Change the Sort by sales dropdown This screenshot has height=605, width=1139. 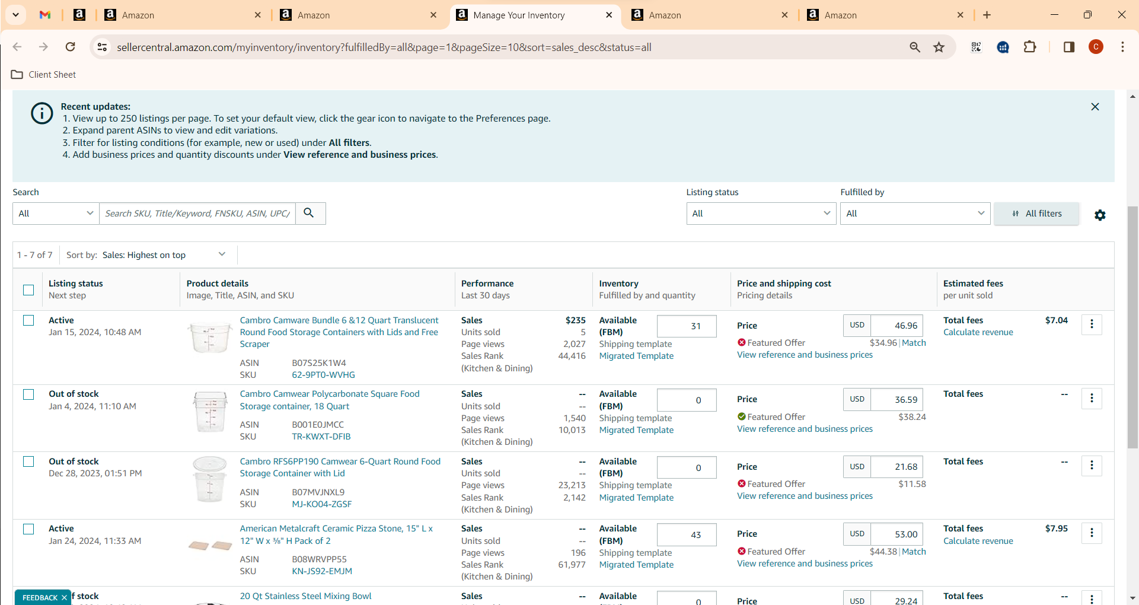164,255
